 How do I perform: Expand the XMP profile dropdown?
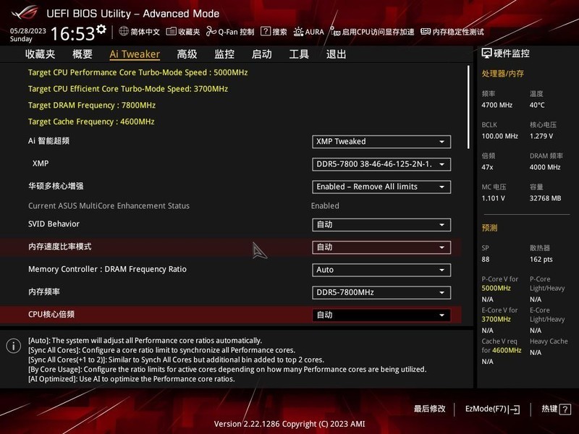[381, 163]
